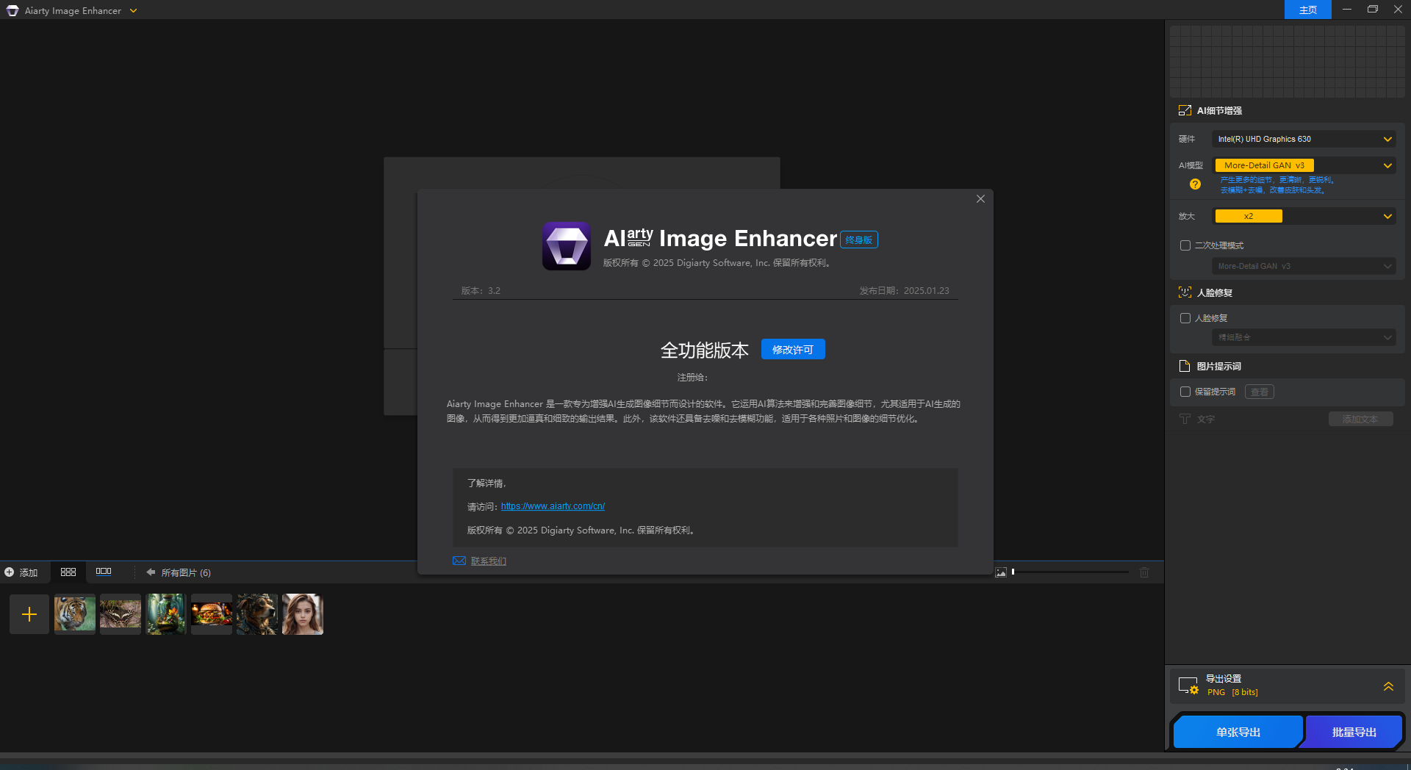This screenshot has width=1411, height=770.
Task: Enable the 二次处理模式 checkbox
Action: point(1185,245)
